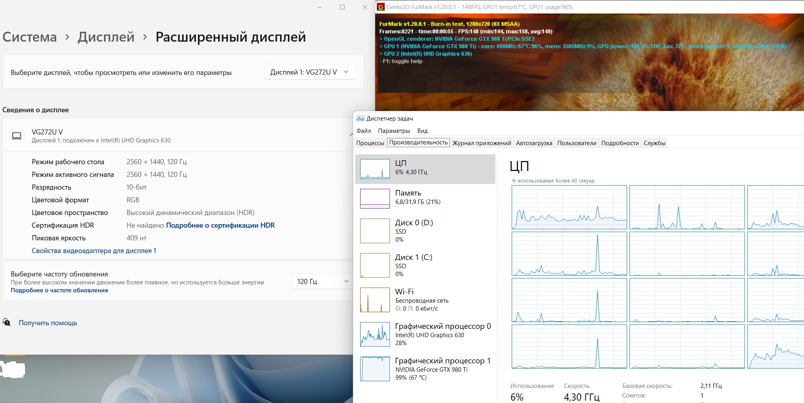Open the display selector Дисплей 1: VG272U V
The height and width of the screenshot is (403, 804).
[x=310, y=72]
